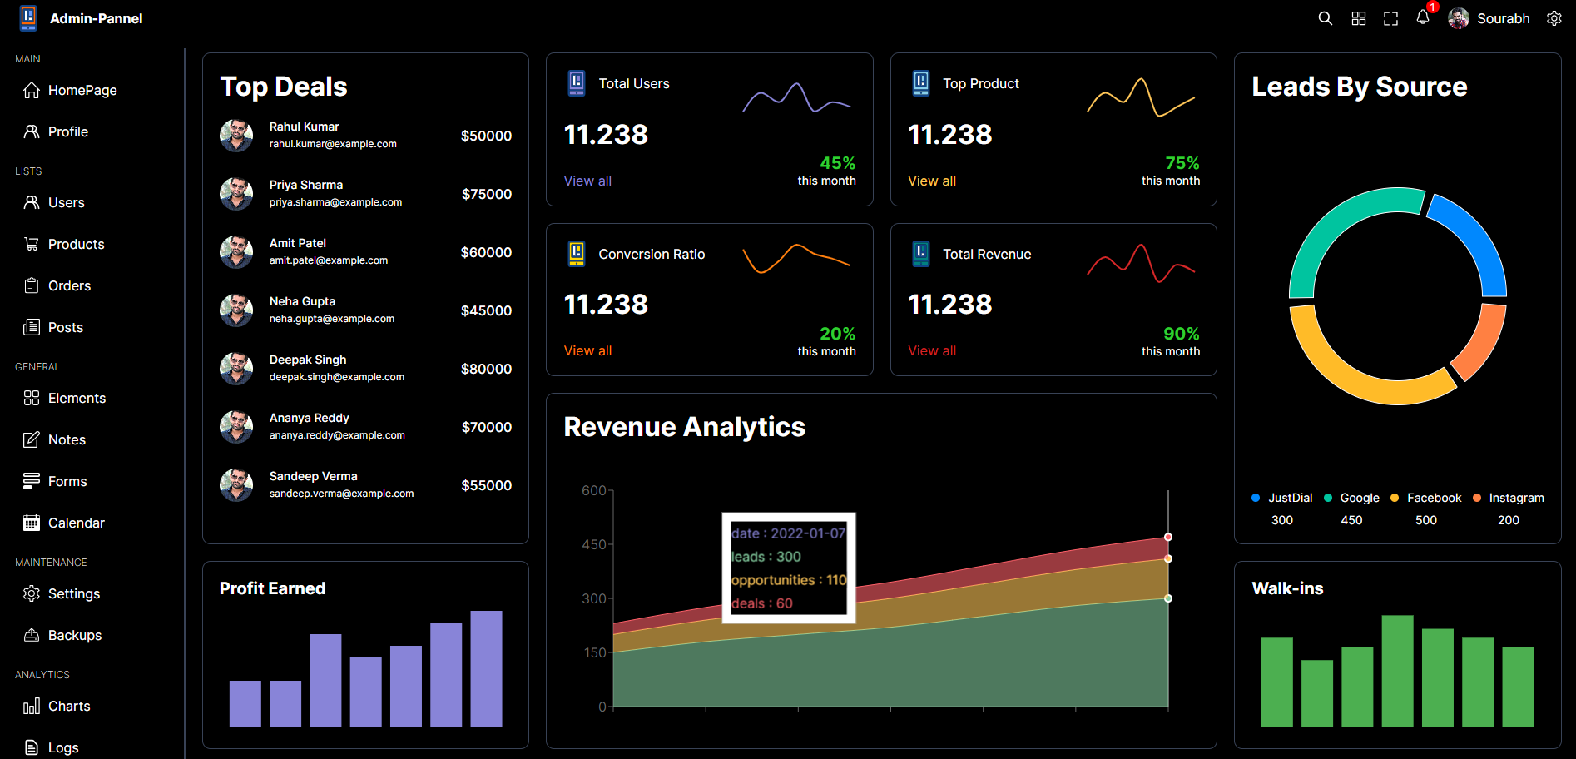This screenshot has width=1576, height=759.
Task: Open Charts under Analytics section
Action: coord(69,706)
